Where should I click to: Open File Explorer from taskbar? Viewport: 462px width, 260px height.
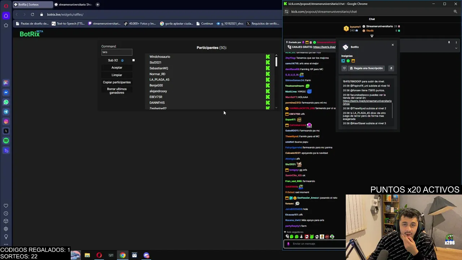[x=87, y=255]
